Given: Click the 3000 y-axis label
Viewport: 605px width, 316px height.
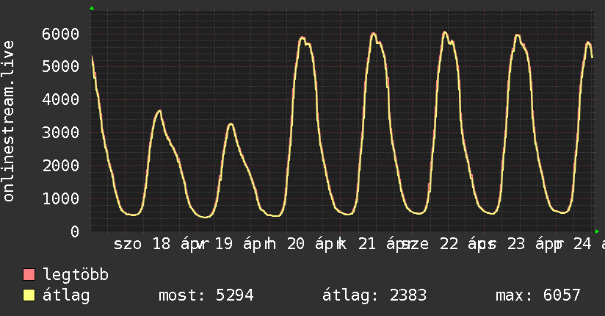Looking at the screenshot, I should pos(59,133).
